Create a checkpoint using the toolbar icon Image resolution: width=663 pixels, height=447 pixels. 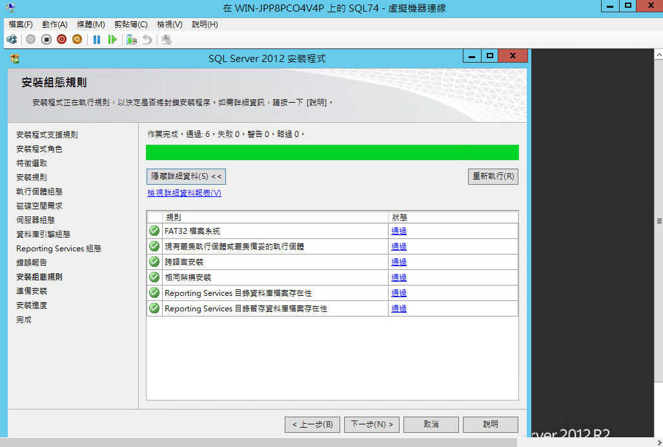coord(132,40)
